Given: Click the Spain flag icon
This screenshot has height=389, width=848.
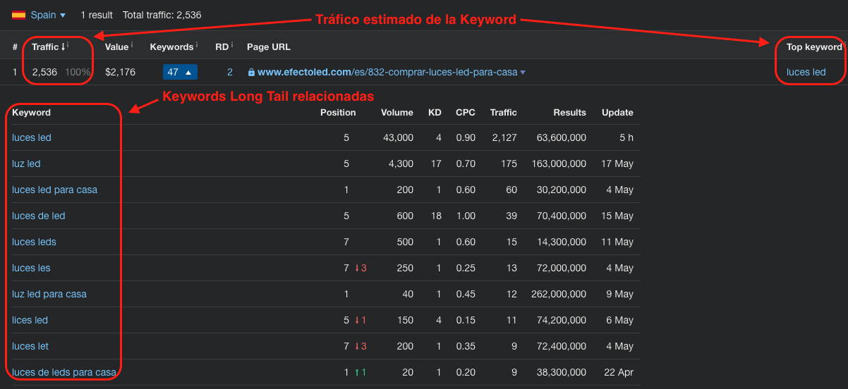Looking at the screenshot, I should [18, 15].
